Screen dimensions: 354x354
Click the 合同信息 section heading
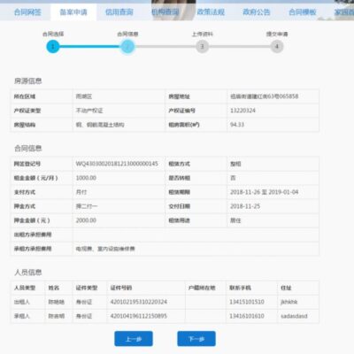(x=28, y=148)
